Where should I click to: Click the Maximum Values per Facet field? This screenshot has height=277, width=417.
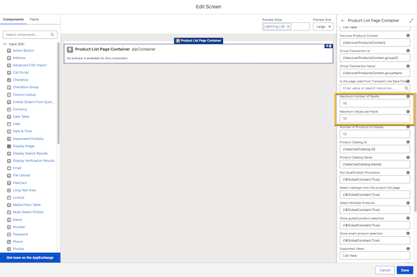pyautogui.click(x=375, y=119)
